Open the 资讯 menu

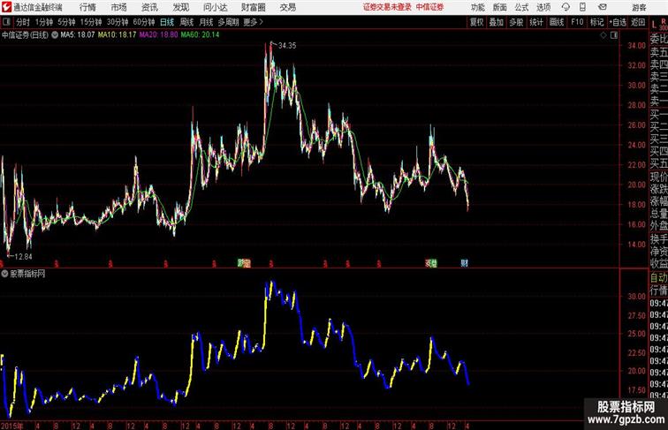point(149,7)
